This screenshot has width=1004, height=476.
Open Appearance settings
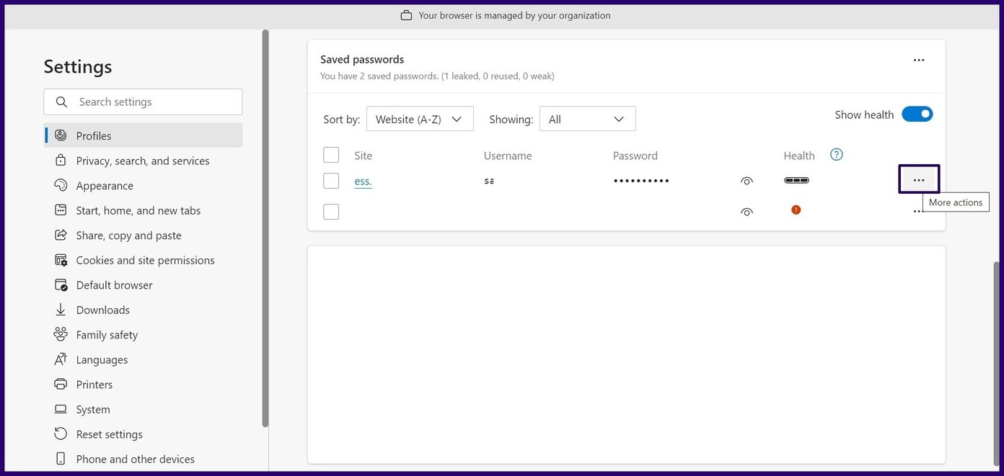[143, 185]
